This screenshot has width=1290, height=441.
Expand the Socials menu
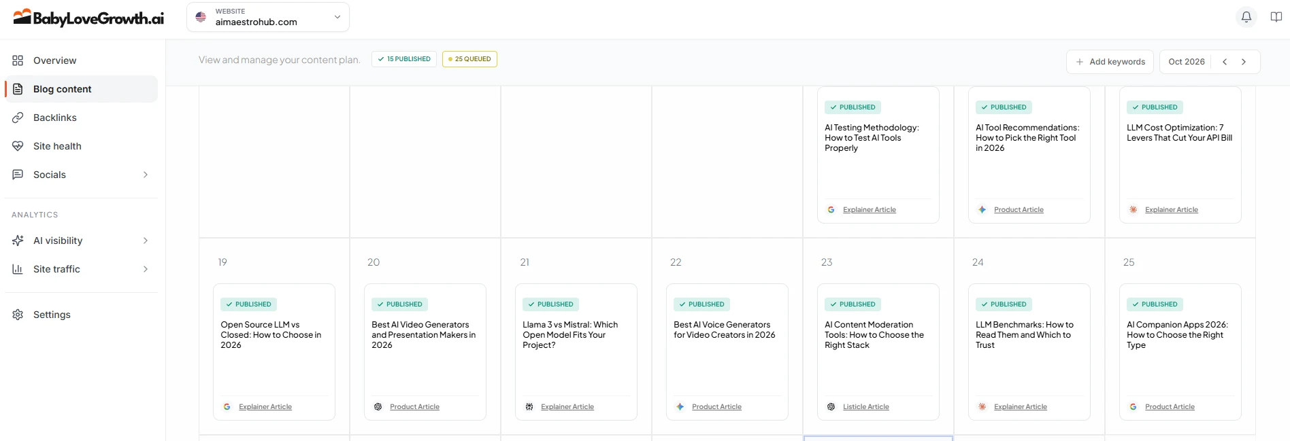[81, 175]
